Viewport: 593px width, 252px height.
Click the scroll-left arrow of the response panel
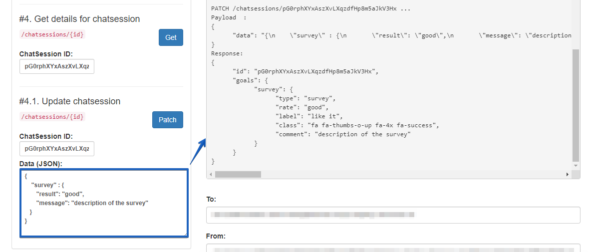coord(211,174)
